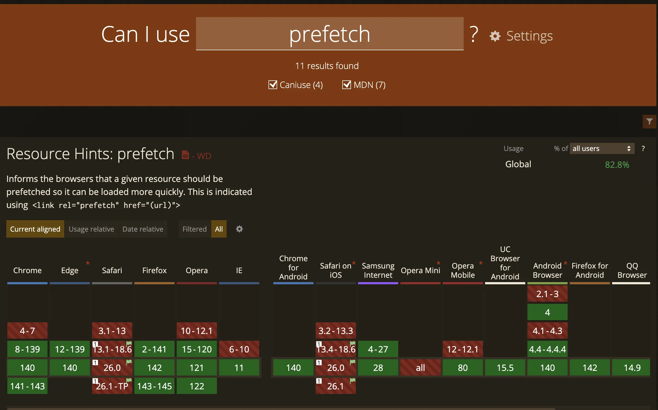This screenshot has height=410, width=658.
Task: Select the Current aligned button
Action: coord(35,229)
